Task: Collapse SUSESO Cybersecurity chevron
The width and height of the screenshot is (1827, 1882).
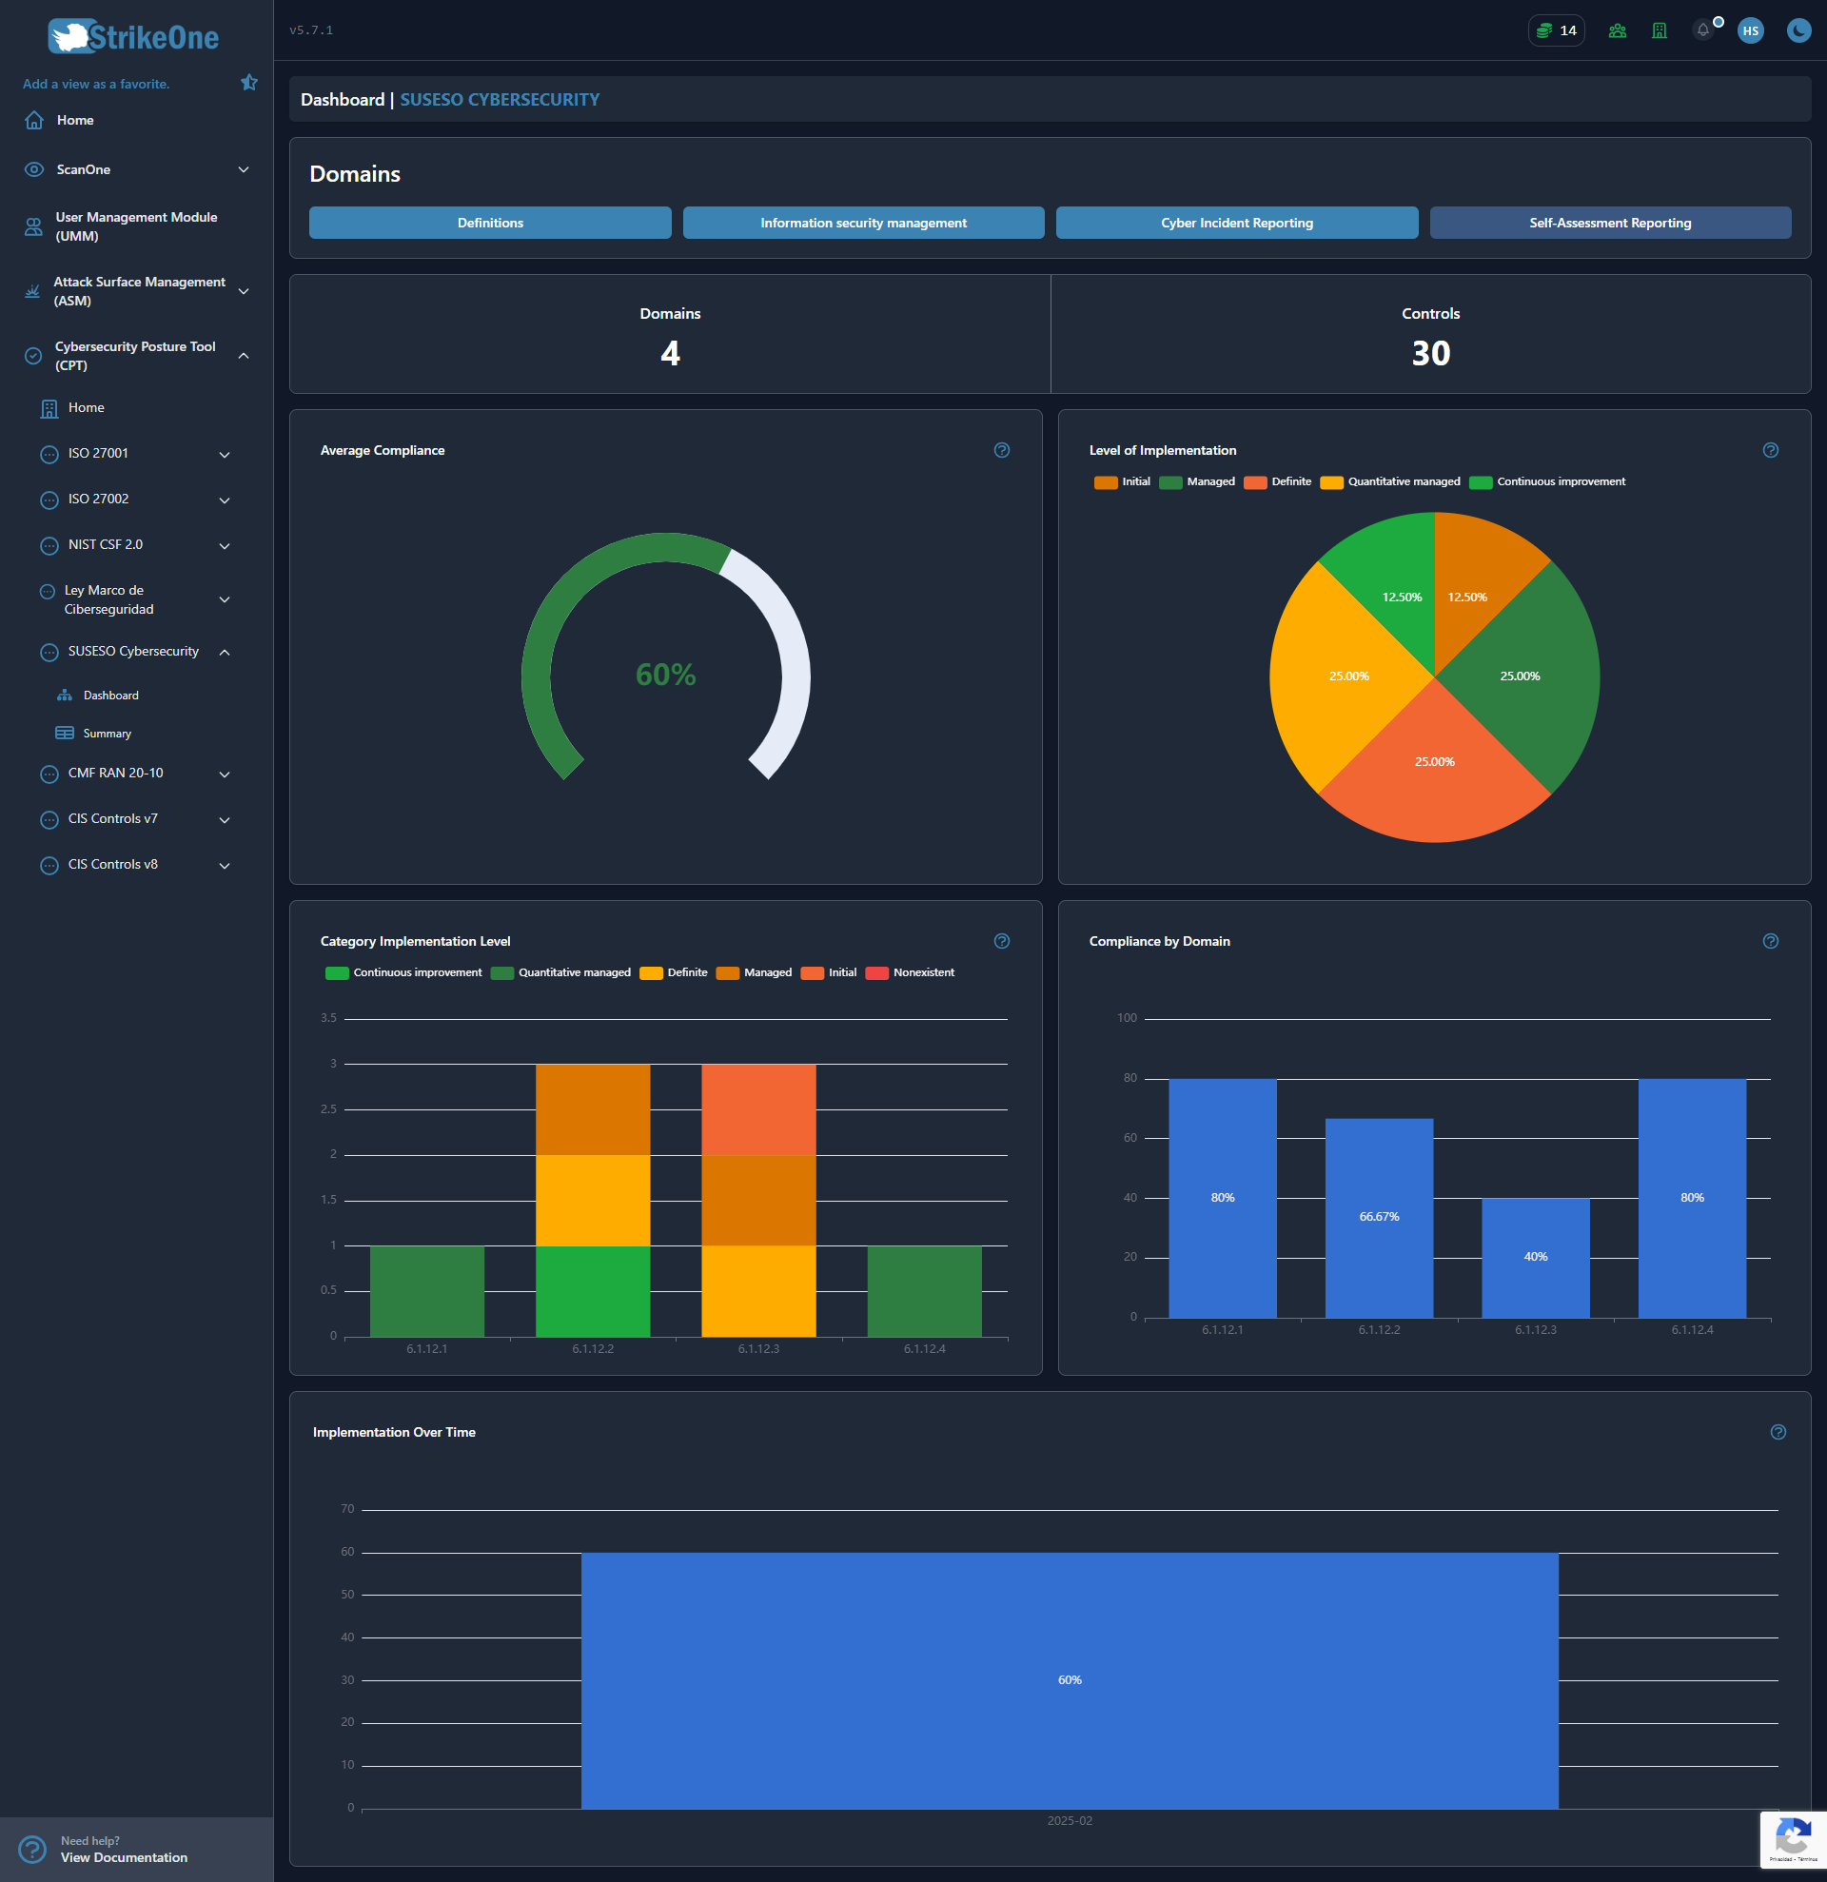Action: pos(224,652)
